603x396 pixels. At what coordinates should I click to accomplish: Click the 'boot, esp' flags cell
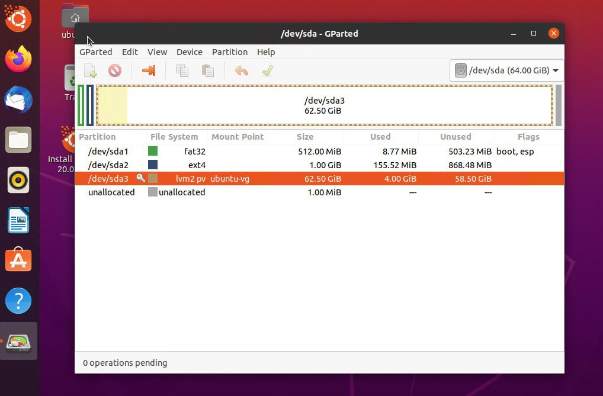pos(515,152)
